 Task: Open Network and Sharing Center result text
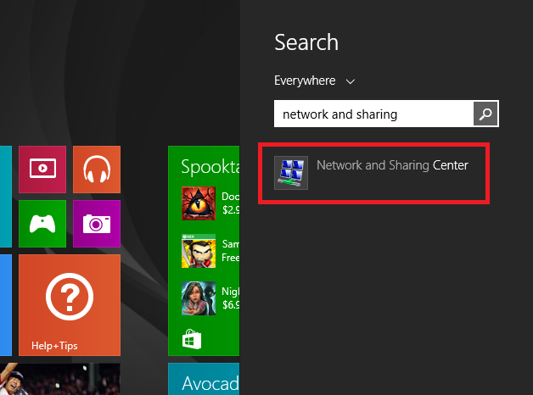click(x=392, y=165)
